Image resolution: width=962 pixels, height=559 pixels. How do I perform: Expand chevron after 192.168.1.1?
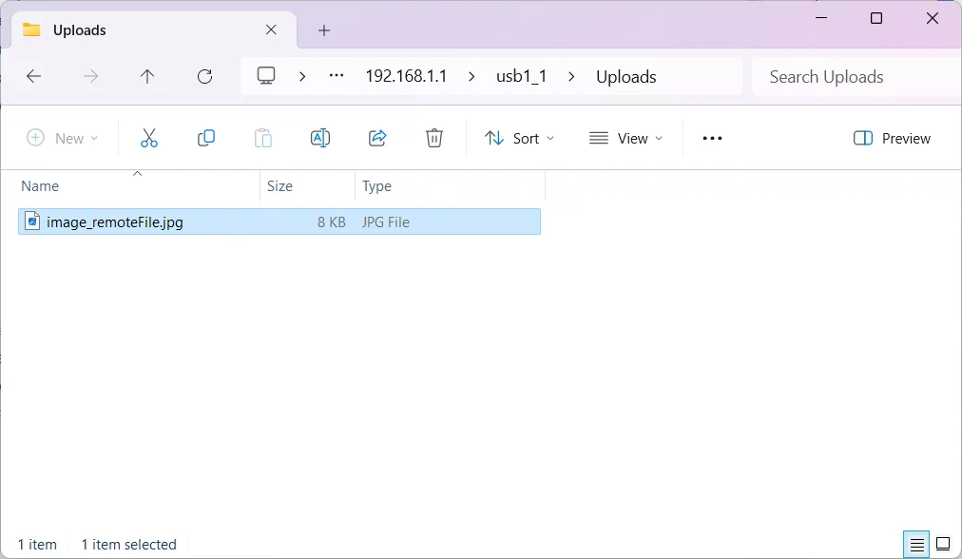pyautogui.click(x=471, y=76)
